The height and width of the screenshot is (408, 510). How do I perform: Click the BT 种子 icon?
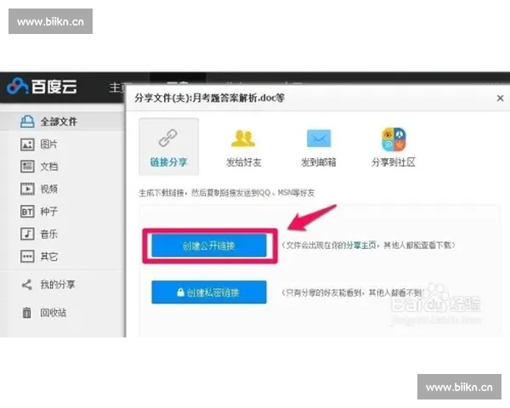[27, 212]
